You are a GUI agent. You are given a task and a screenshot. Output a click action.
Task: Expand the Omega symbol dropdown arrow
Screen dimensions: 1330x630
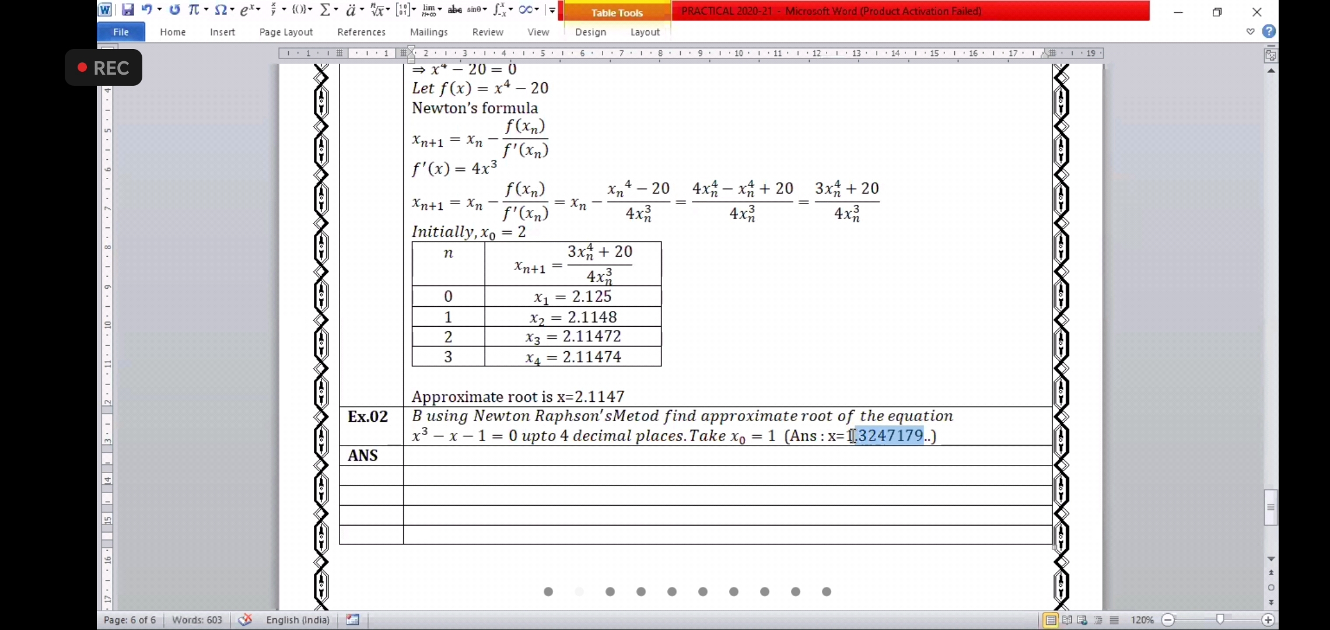(x=232, y=10)
